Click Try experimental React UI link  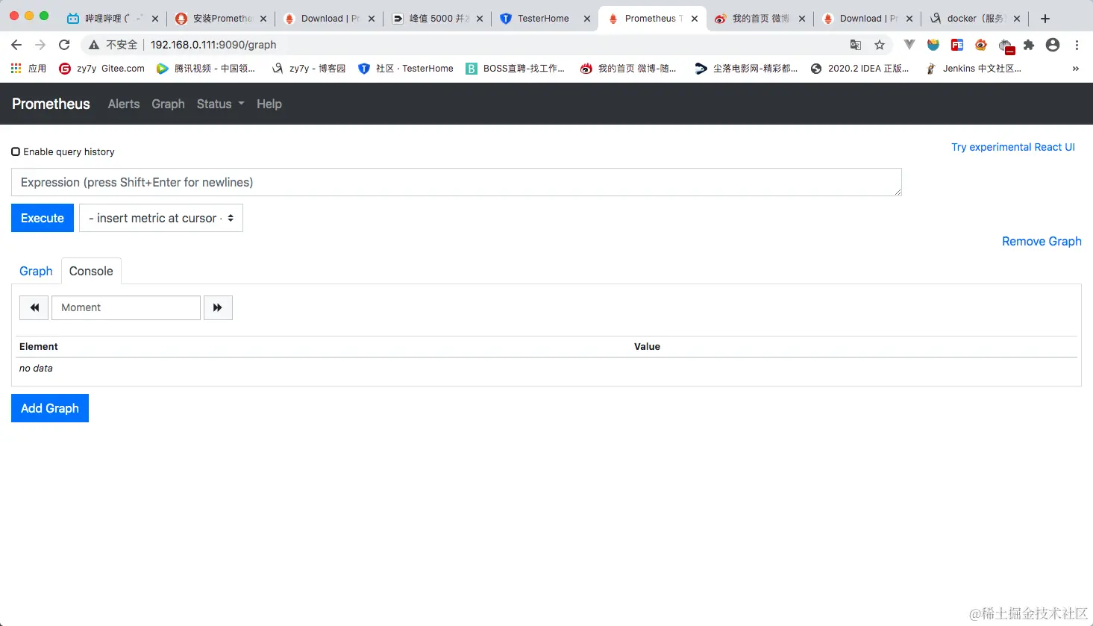click(x=1013, y=147)
